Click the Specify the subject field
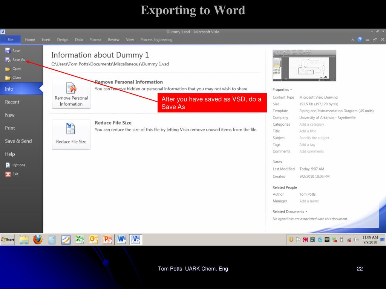Image resolution: width=386 pixels, height=289 pixels. [x=314, y=138]
